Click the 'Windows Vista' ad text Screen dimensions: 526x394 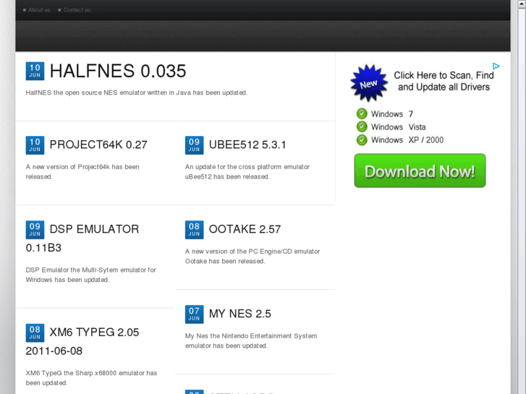(398, 127)
